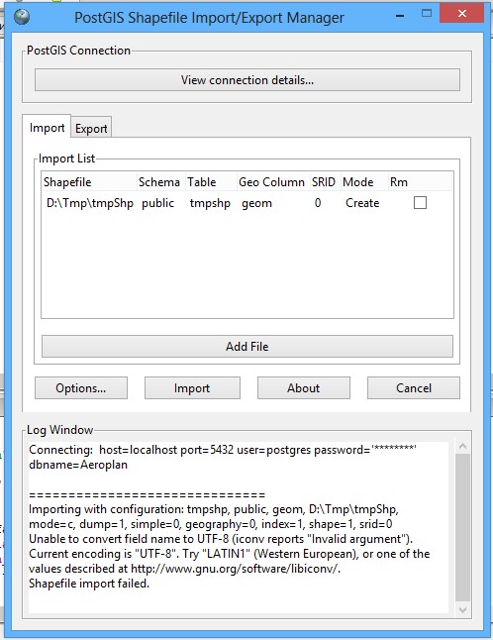
Task: Close the PostGIS Shapefile Manager window
Action: tap(461, 14)
